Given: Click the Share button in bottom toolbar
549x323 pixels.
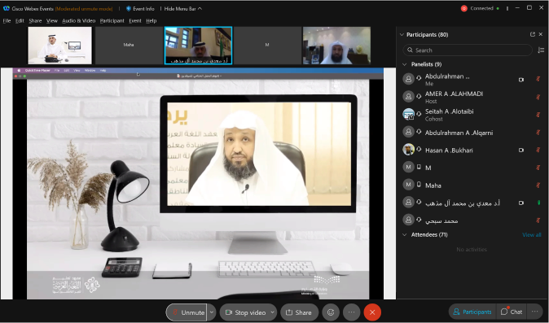Looking at the screenshot, I should 299,312.
